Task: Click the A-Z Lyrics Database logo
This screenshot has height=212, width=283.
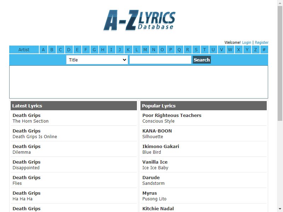Action: point(139,20)
